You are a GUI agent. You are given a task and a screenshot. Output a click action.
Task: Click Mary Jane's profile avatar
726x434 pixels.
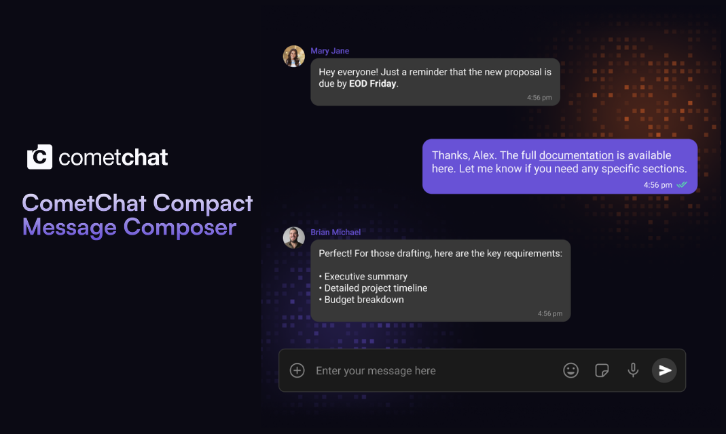[294, 56]
